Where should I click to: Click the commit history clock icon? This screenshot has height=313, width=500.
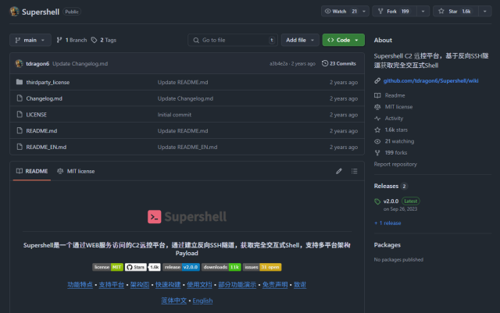(323, 63)
